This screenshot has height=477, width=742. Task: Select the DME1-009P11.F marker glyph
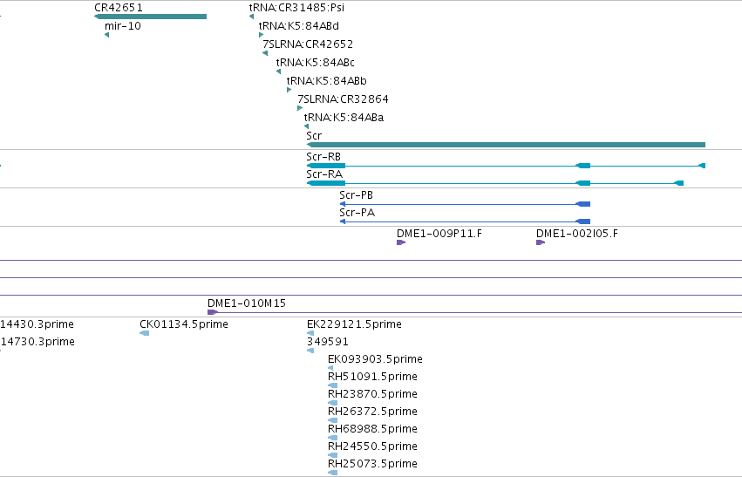(401, 242)
